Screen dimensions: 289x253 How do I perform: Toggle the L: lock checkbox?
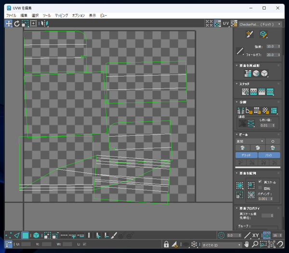[84, 244]
